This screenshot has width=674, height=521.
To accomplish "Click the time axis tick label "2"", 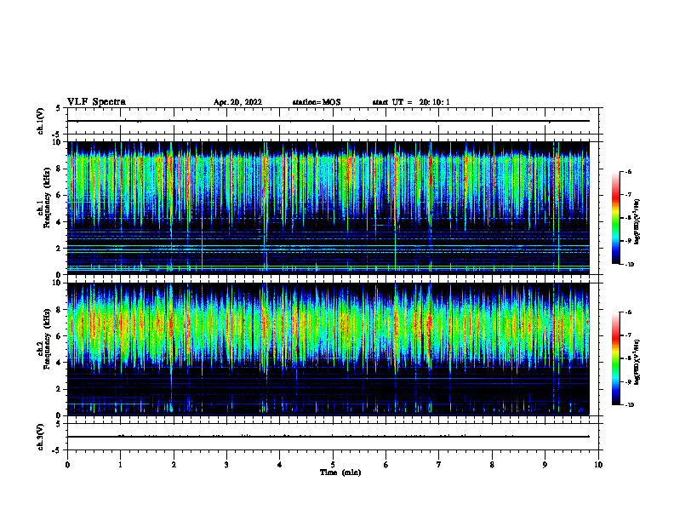I will point(174,465).
